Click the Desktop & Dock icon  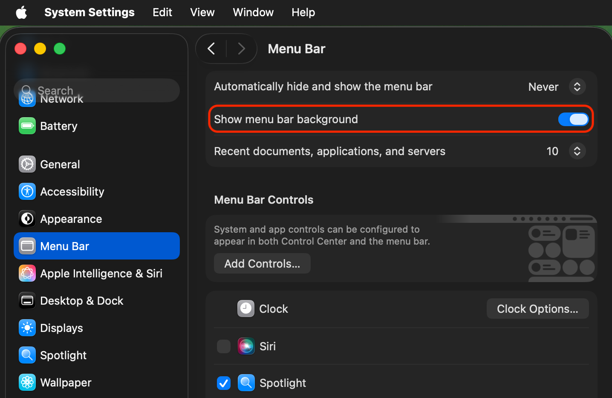click(x=27, y=301)
